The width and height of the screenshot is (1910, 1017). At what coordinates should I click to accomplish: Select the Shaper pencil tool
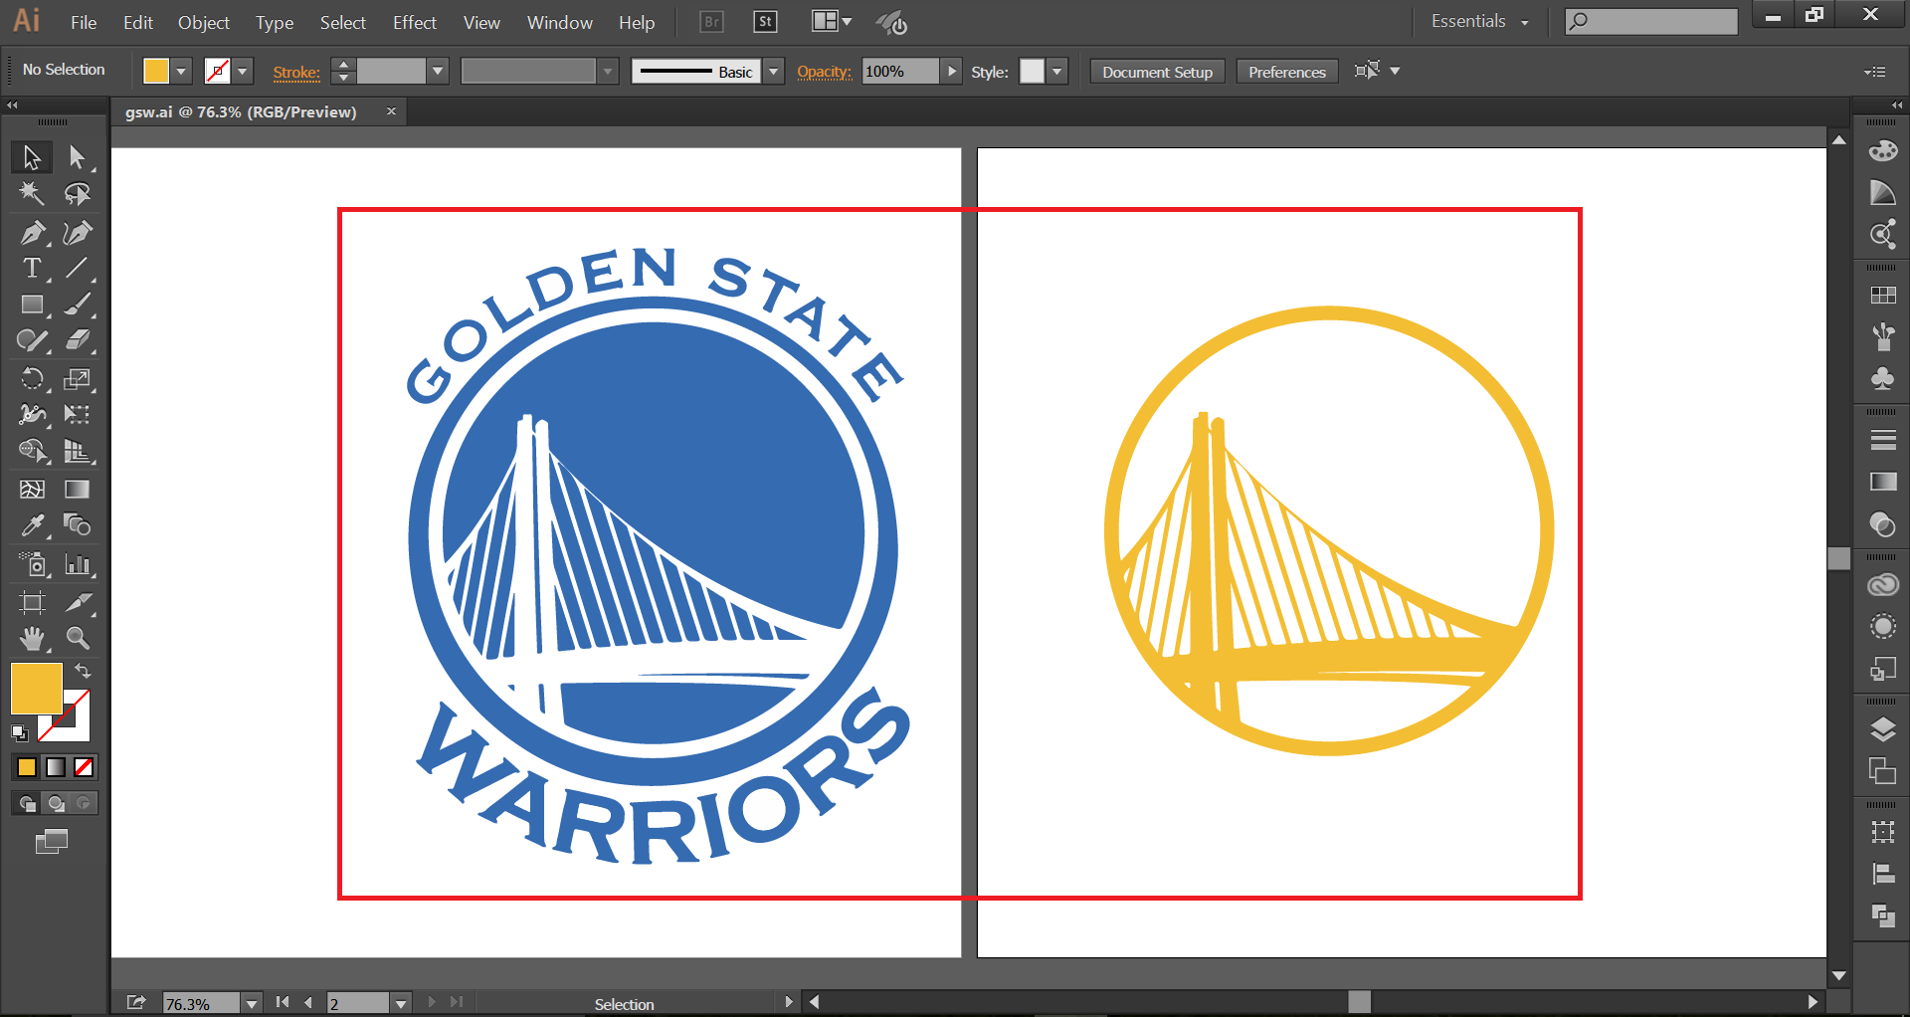click(x=32, y=341)
